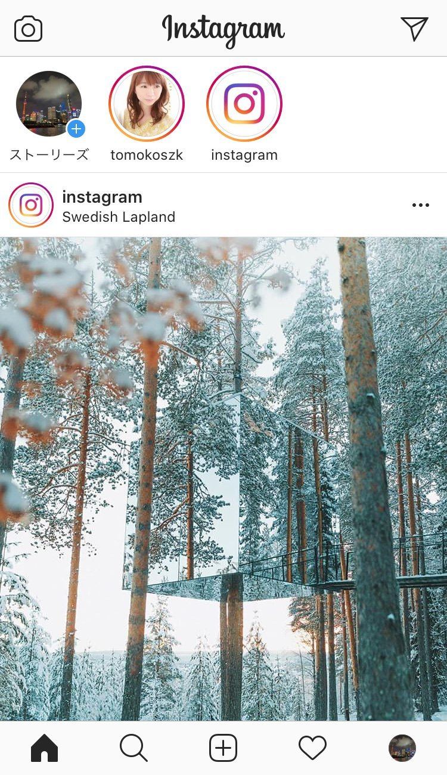The height and width of the screenshot is (775, 447).
Task: Open your own story thumbnail
Action: (x=49, y=104)
